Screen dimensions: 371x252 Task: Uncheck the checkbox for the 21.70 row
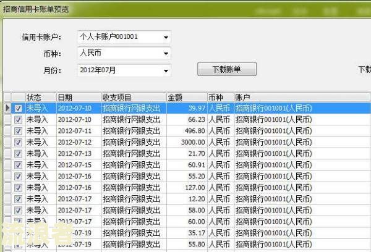click(x=18, y=154)
